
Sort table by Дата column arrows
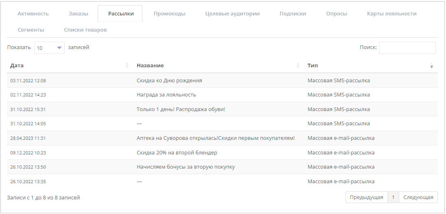coord(127,66)
